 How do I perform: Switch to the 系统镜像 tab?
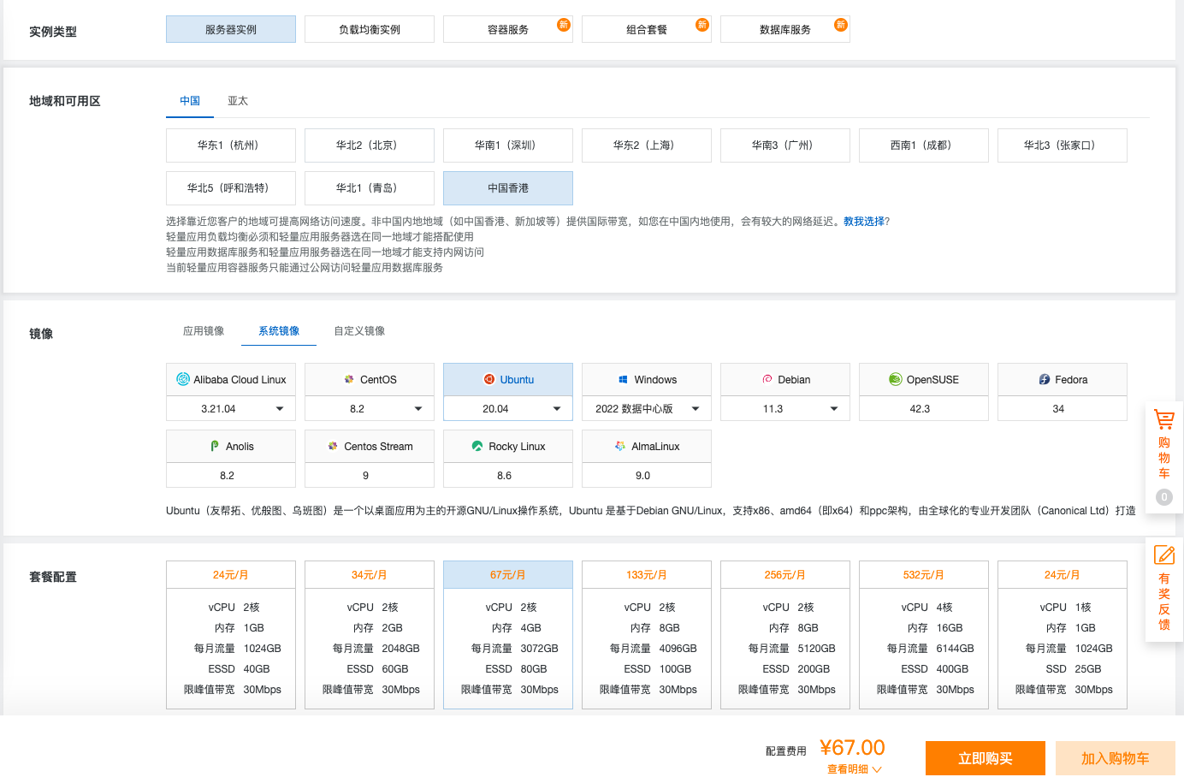coord(279,331)
